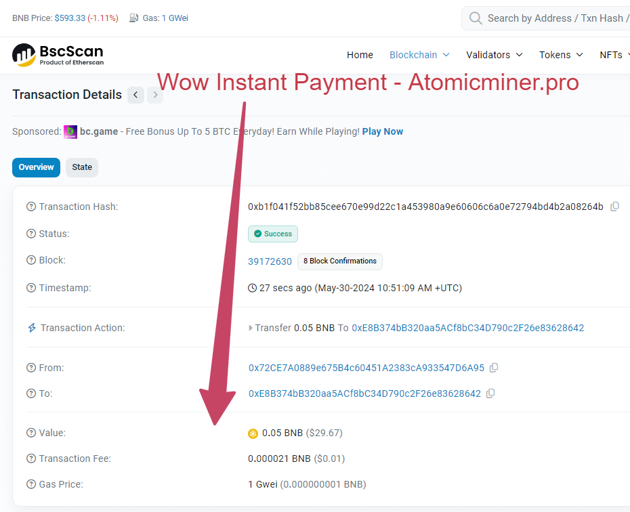Click the From help icon

pyautogui.click(x=31, y=368)
